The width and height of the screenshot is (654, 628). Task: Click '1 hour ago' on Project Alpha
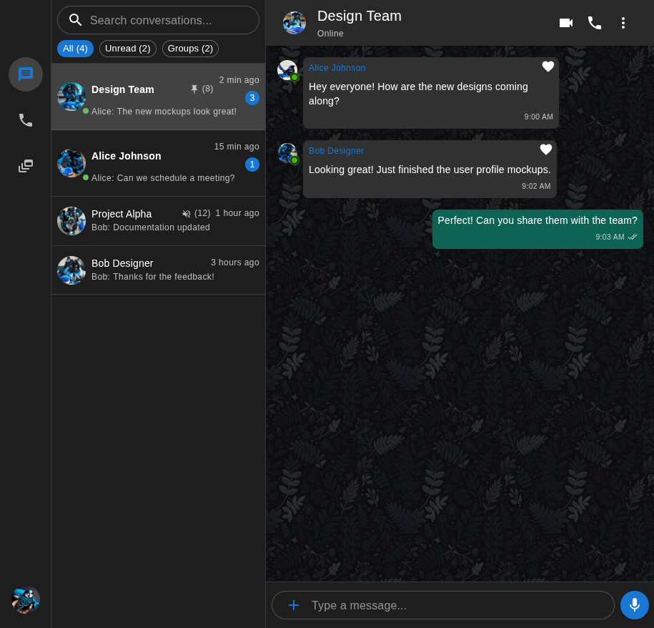(x=237, y=213)
